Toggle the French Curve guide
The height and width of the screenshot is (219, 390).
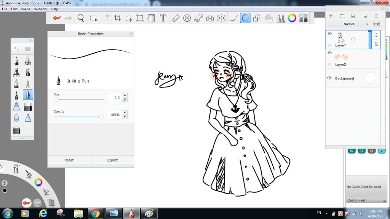pyautogui.click(x=198, y=18)
